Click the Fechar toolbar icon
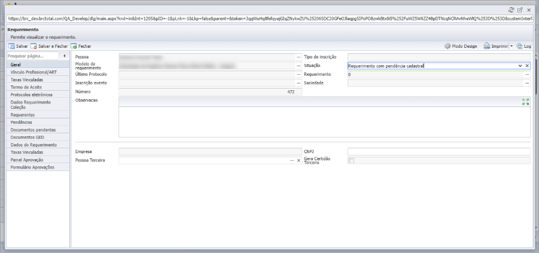Image resolution: width=539 pixels, height=253 pixels. [x=74, y=46]
